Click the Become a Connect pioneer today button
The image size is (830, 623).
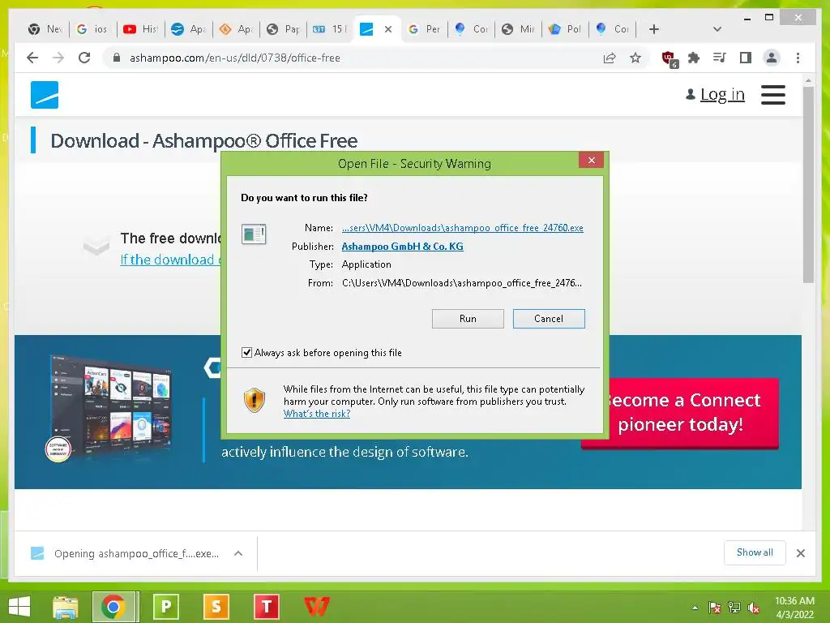[x=680, y=412]
